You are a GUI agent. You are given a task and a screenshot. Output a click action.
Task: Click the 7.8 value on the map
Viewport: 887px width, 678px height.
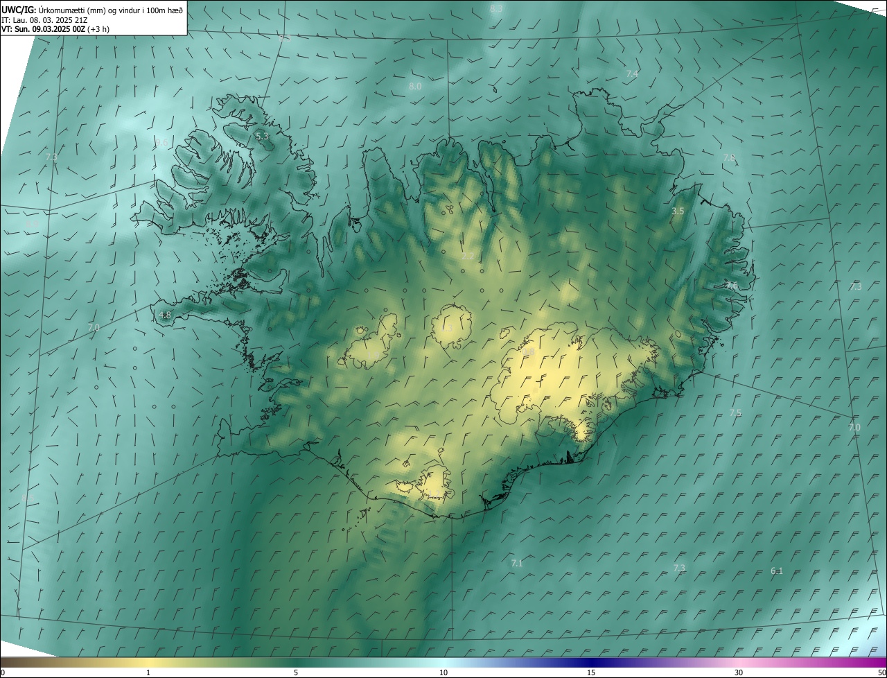point(729,158)
